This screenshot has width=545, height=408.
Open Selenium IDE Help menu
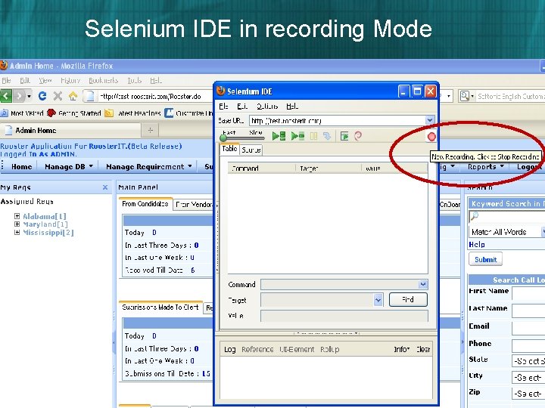pos(292,107)
